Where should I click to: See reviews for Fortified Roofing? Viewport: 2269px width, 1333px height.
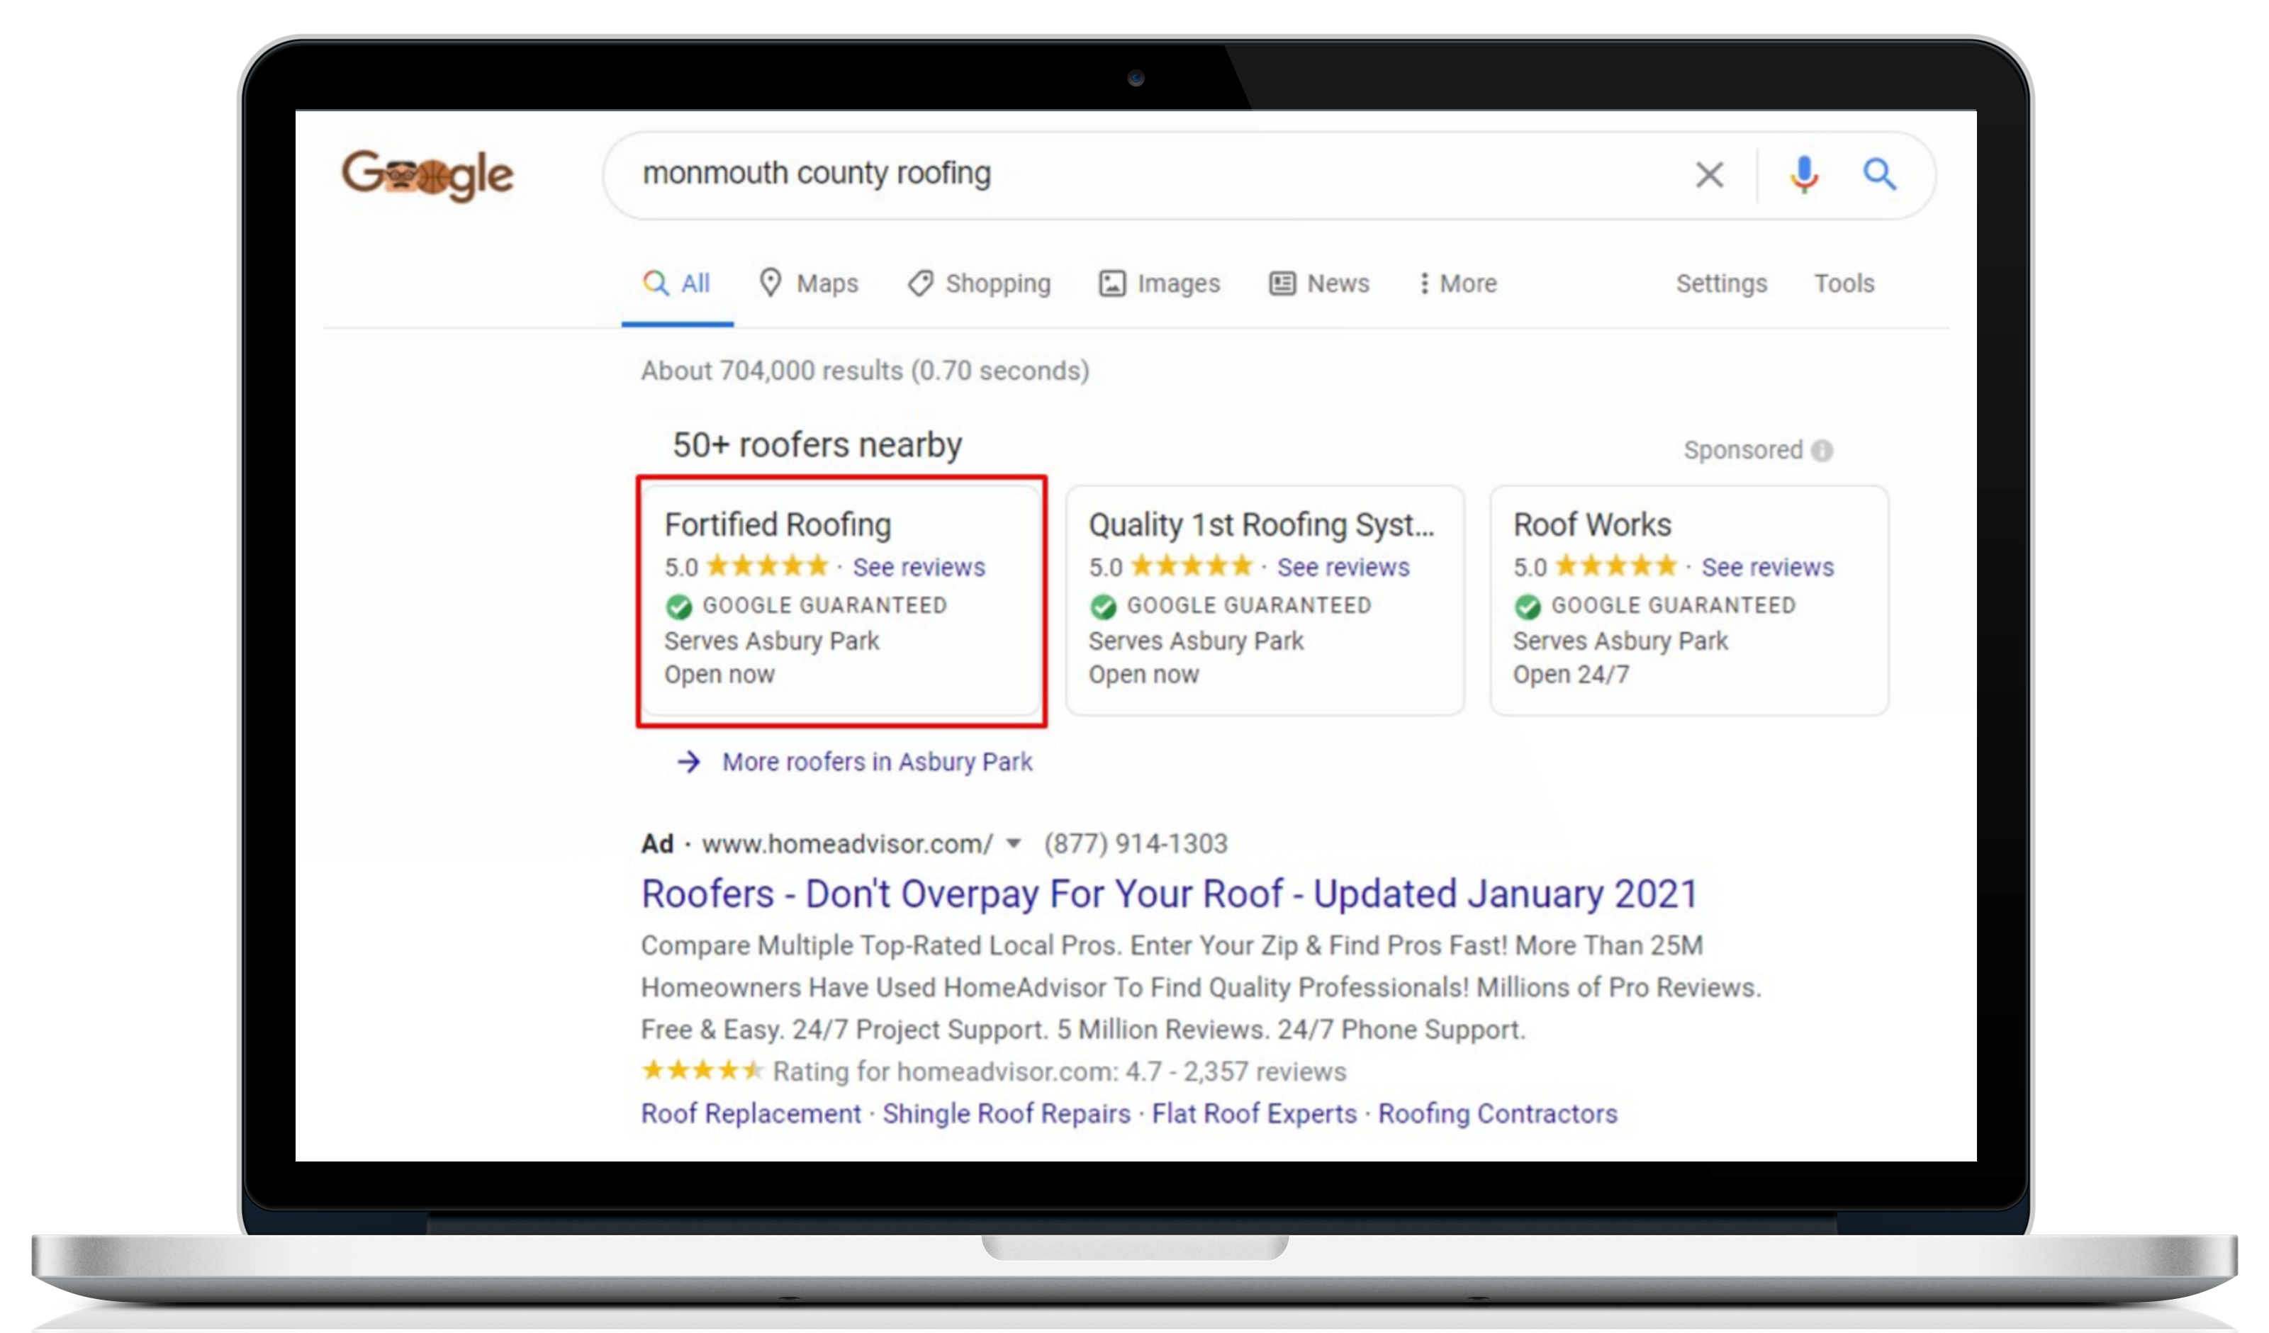(919, 567)
